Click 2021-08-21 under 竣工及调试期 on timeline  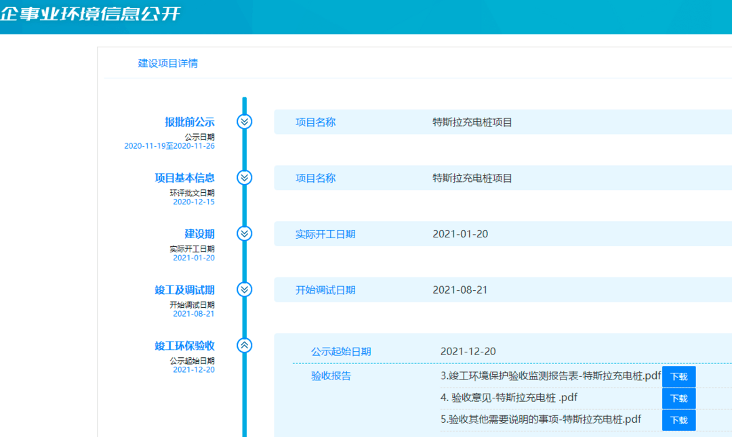pyautogui.click(x=194, y=313)
